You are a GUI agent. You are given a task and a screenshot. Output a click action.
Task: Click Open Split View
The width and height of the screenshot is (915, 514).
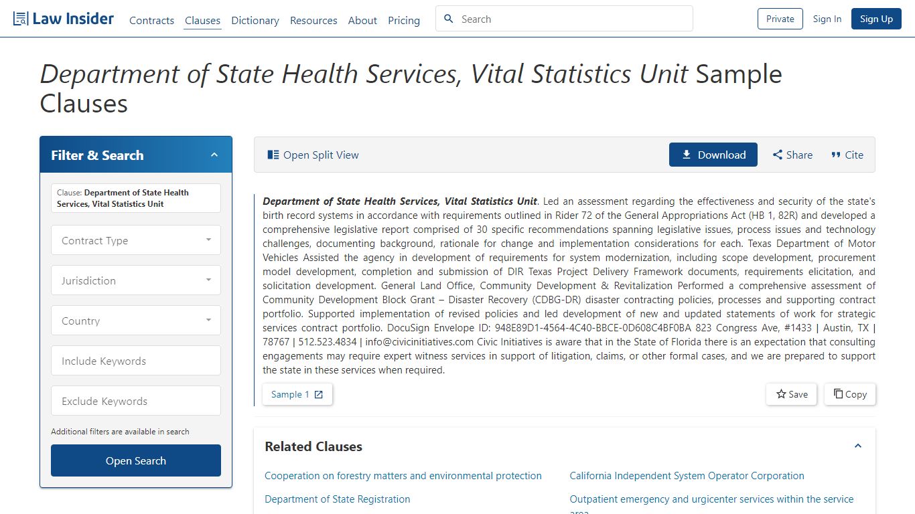click(x=313, y=155)
